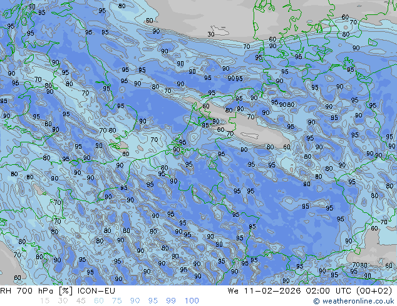The height and width of the screenshot is (306, 397).
Task: Click the weatheronline.co.uk copyright text
Action: pos(353,301)
